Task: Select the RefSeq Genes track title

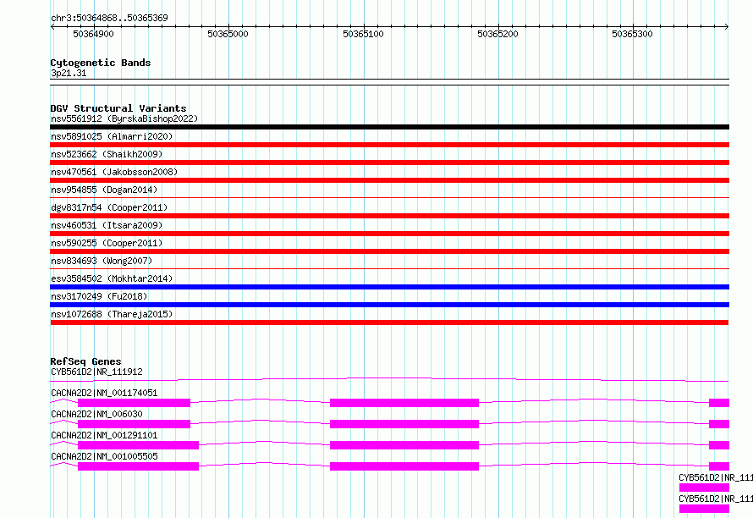Action: 85,361
